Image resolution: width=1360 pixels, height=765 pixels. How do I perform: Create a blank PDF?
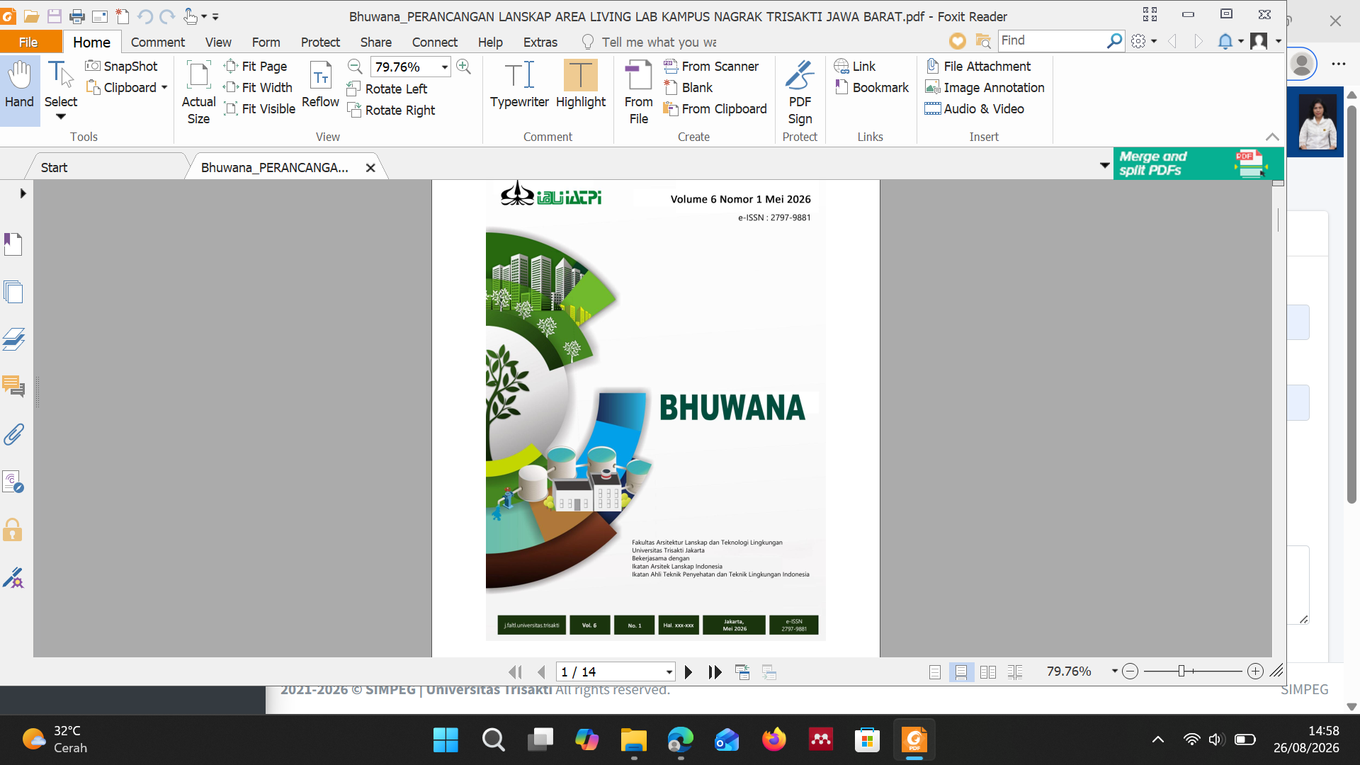click(x=688, y=87)
